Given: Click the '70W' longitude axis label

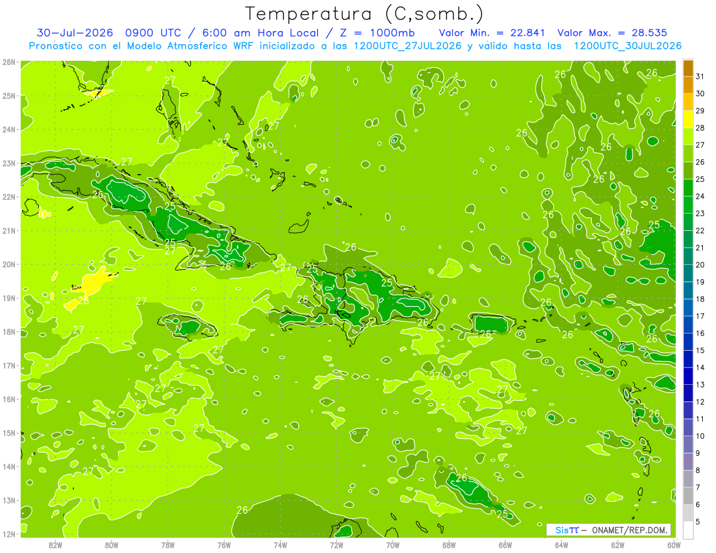Looking at the screenshot, I should pos(393,545).
